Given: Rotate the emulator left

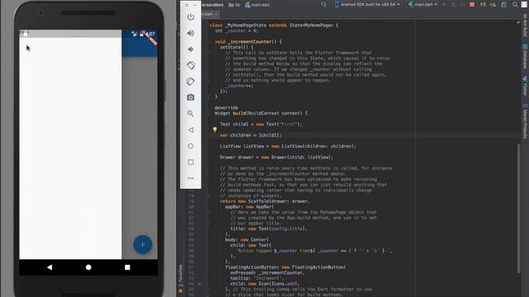Looking at the screenshot, I should tap(191, 65).
